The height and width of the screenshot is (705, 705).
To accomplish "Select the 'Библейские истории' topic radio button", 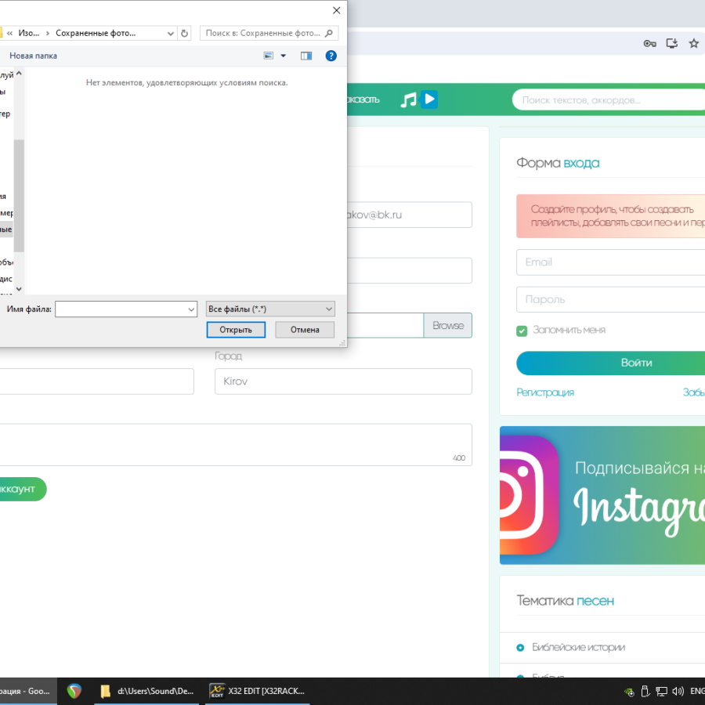I will point(520,648).
